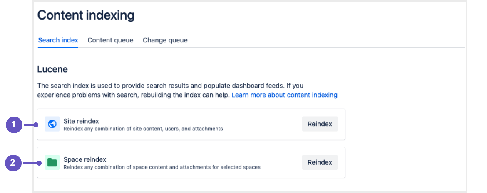
Task: Select the Site reindex card's empty middle area
Action: (x=262, y=124)
